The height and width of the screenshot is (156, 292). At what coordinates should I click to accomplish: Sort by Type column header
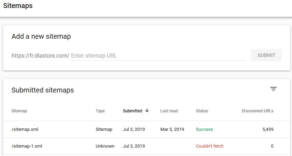tap(100, 111)
